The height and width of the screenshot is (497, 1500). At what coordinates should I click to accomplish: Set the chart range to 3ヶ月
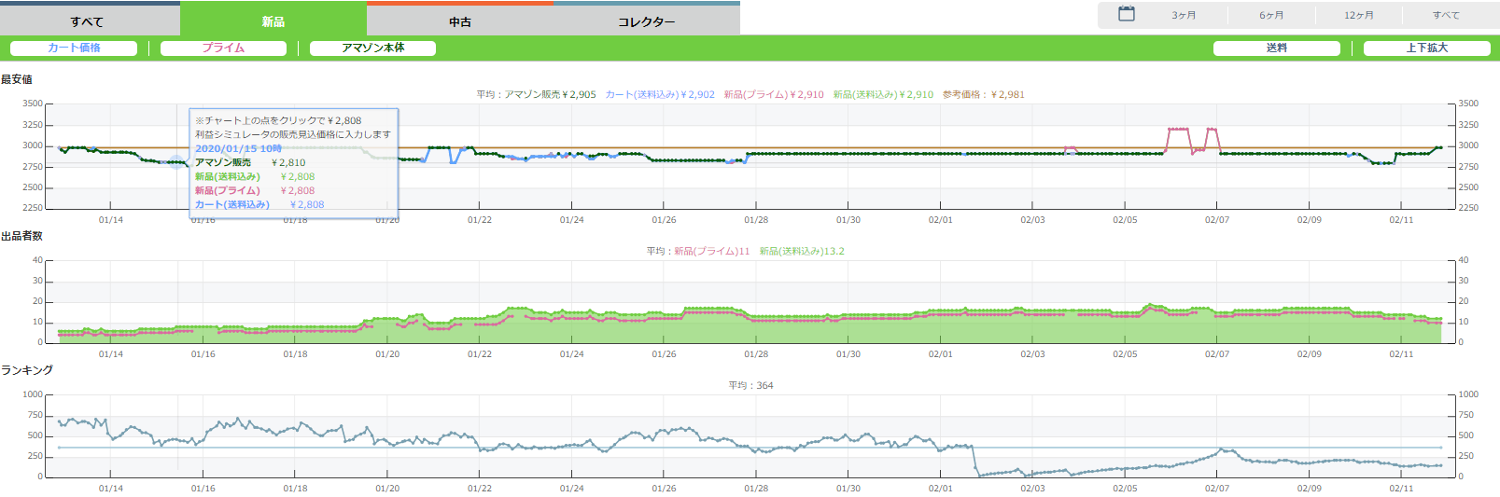(1184, 15)
